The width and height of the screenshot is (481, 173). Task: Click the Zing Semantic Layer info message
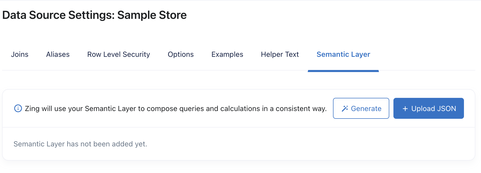pos(176,109)
